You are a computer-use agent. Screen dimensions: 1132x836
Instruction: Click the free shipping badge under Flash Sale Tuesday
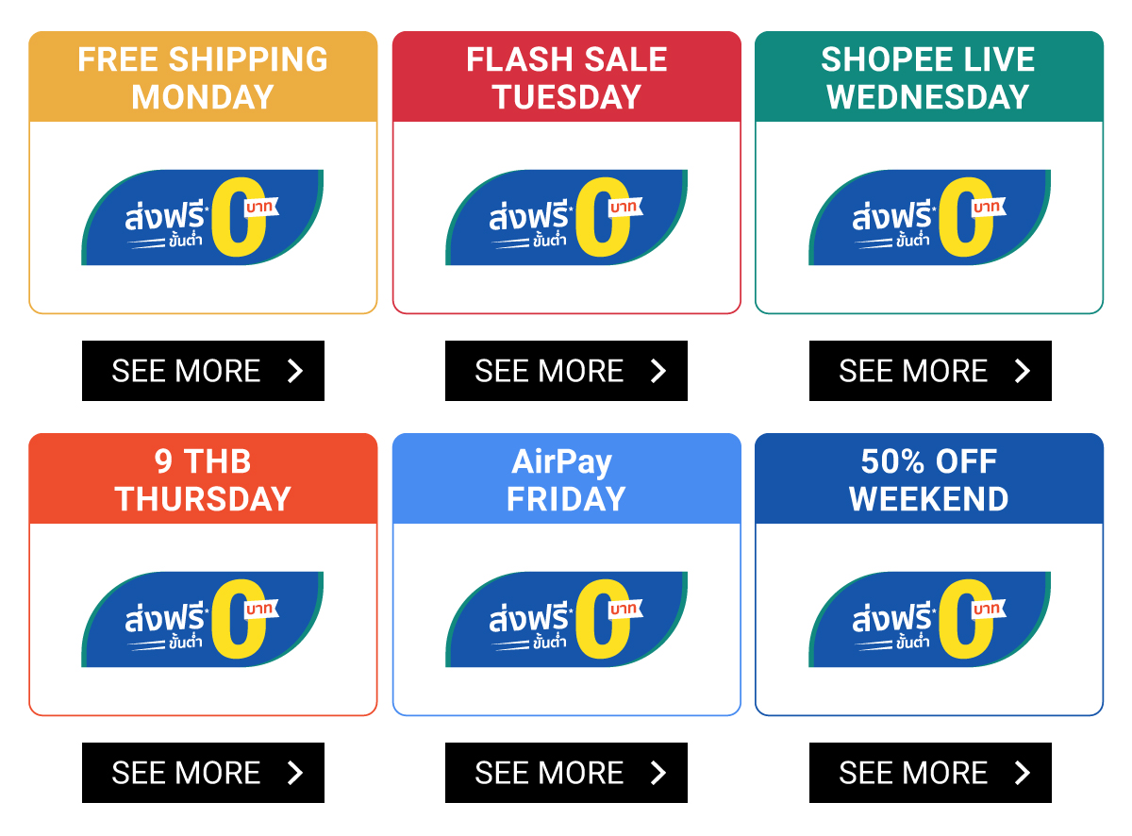[x=566, y=218]
